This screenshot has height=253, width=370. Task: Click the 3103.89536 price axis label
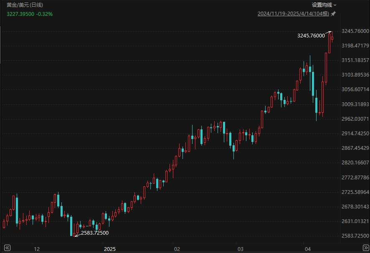pos(355,75)
